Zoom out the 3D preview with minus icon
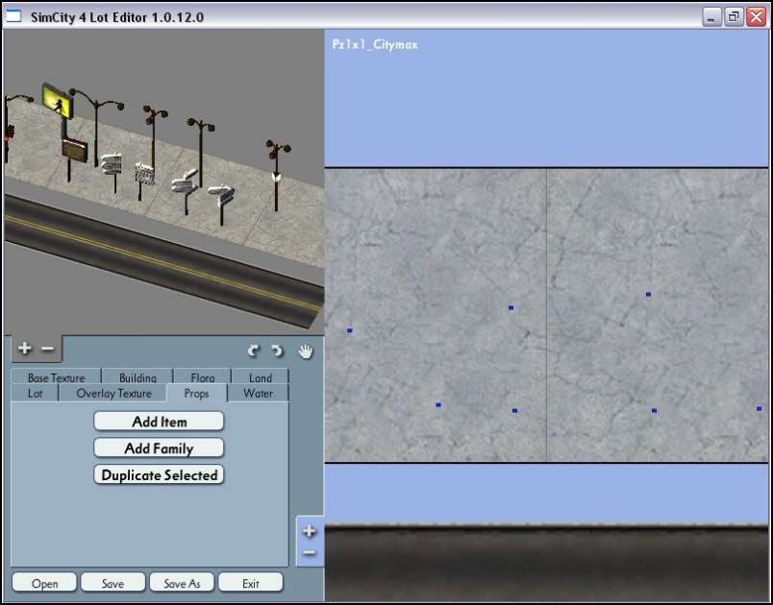 pyautogui.click(x=47, y=348)
